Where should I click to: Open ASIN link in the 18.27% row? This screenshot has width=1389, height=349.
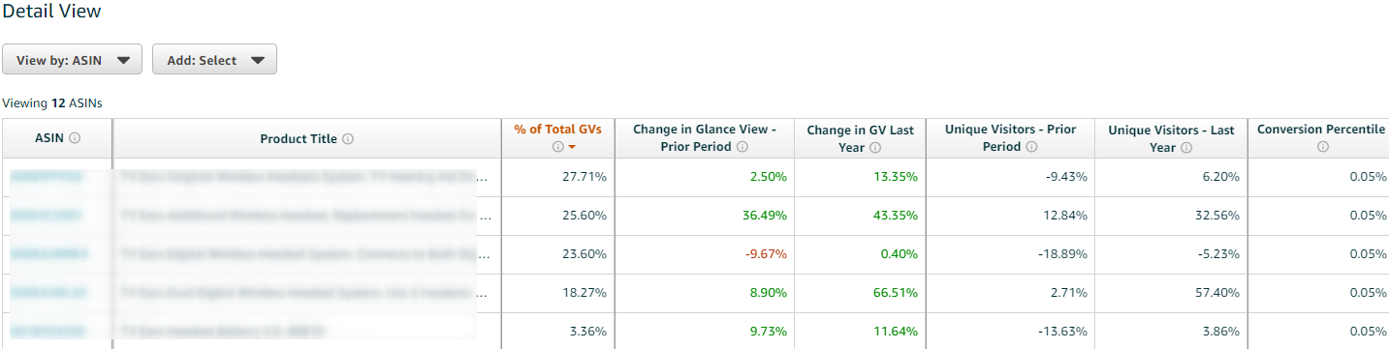(x=48, y=293)
